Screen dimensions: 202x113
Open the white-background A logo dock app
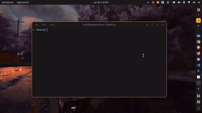click(x=198, y=77)
